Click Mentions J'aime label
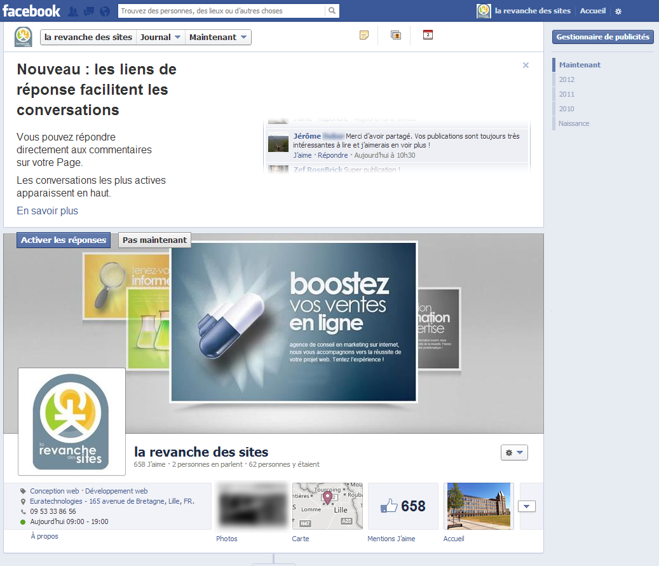This screenshot has width=659, height=566. click(x=391, y=539)
